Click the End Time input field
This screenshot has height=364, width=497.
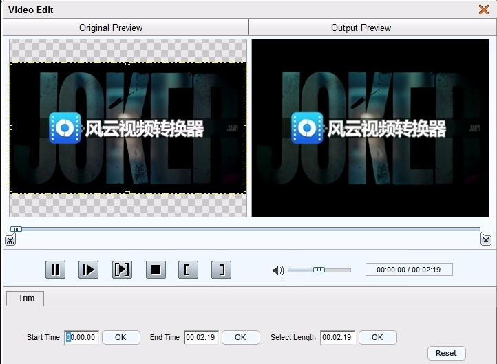201,337
